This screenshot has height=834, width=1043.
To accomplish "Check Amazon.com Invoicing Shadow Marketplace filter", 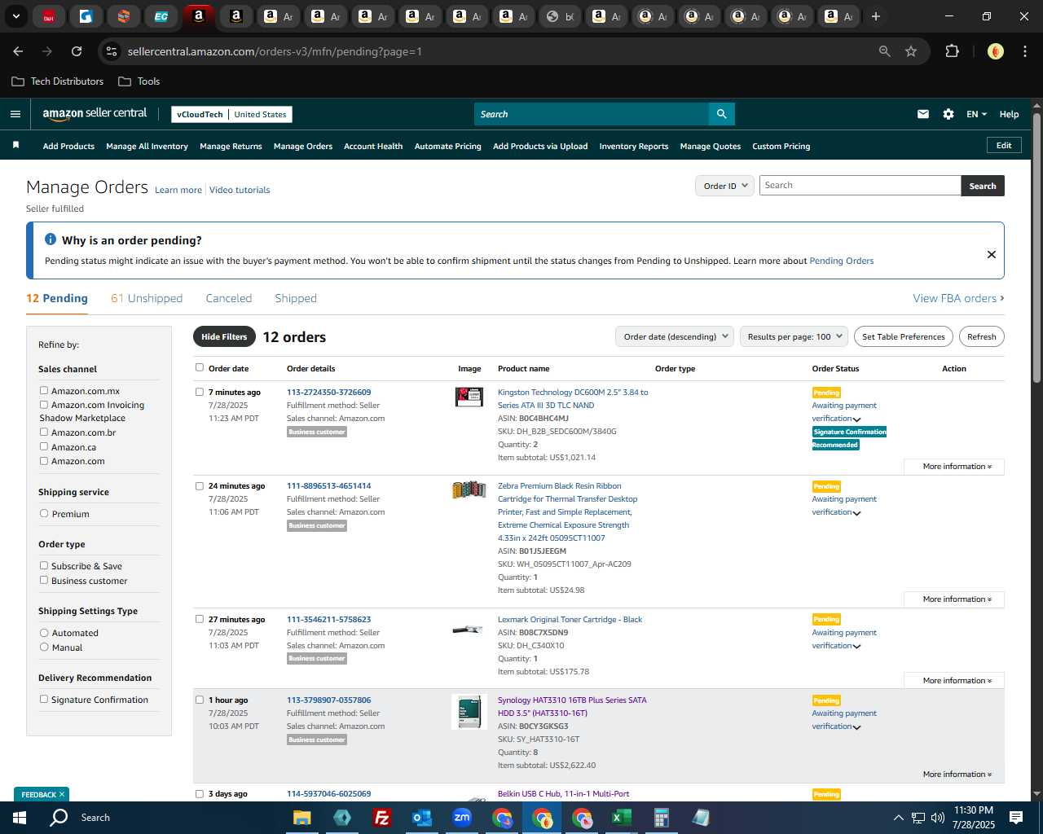I will coord(44,404).
